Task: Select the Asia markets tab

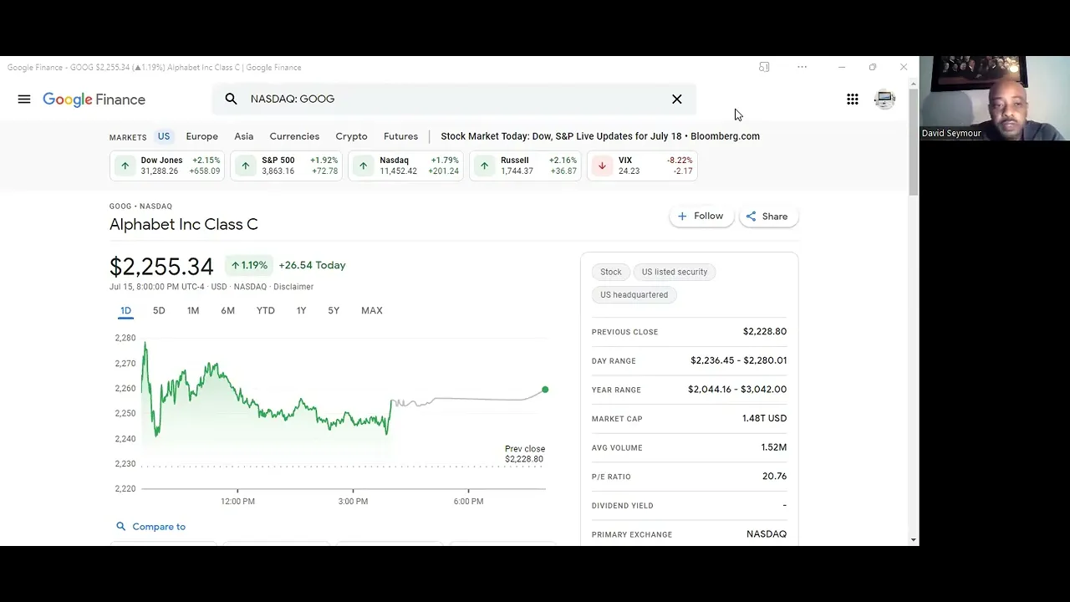Action: click(244, 136)
